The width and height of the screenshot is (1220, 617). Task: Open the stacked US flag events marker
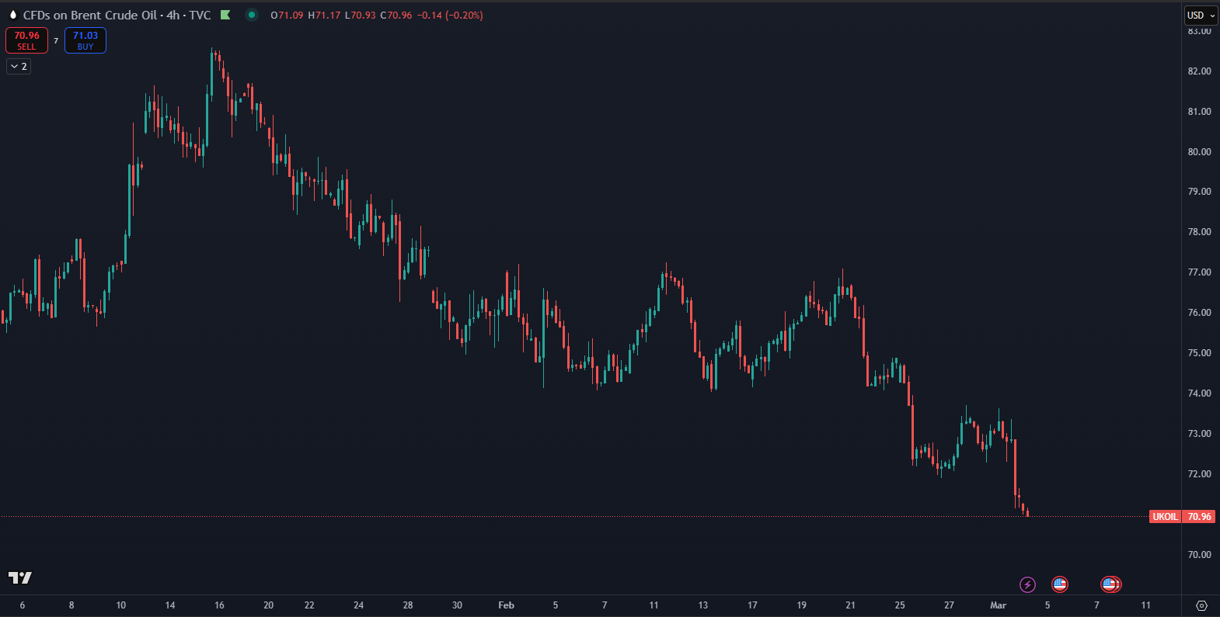(x=1110, y=584)
